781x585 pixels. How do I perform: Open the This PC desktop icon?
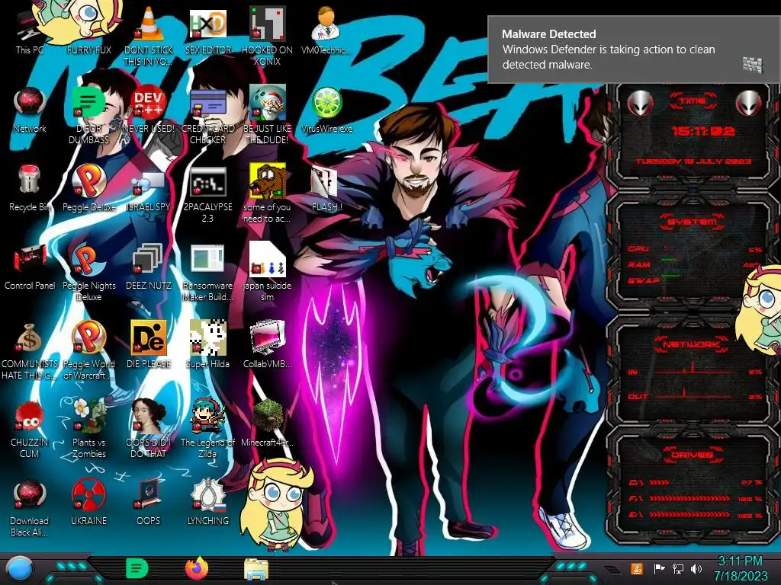30,32
